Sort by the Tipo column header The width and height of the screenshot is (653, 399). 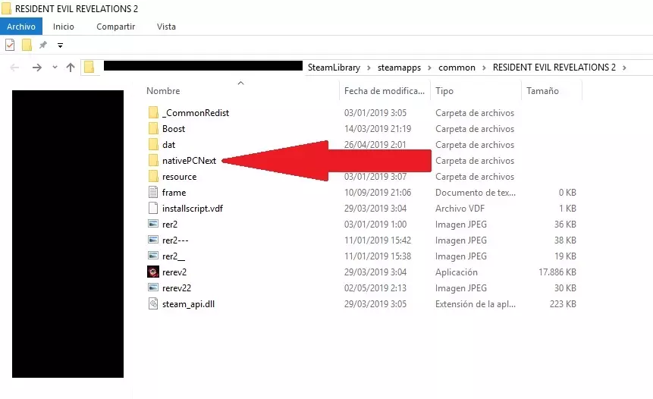pyautogui.click(x=444, y=91)
